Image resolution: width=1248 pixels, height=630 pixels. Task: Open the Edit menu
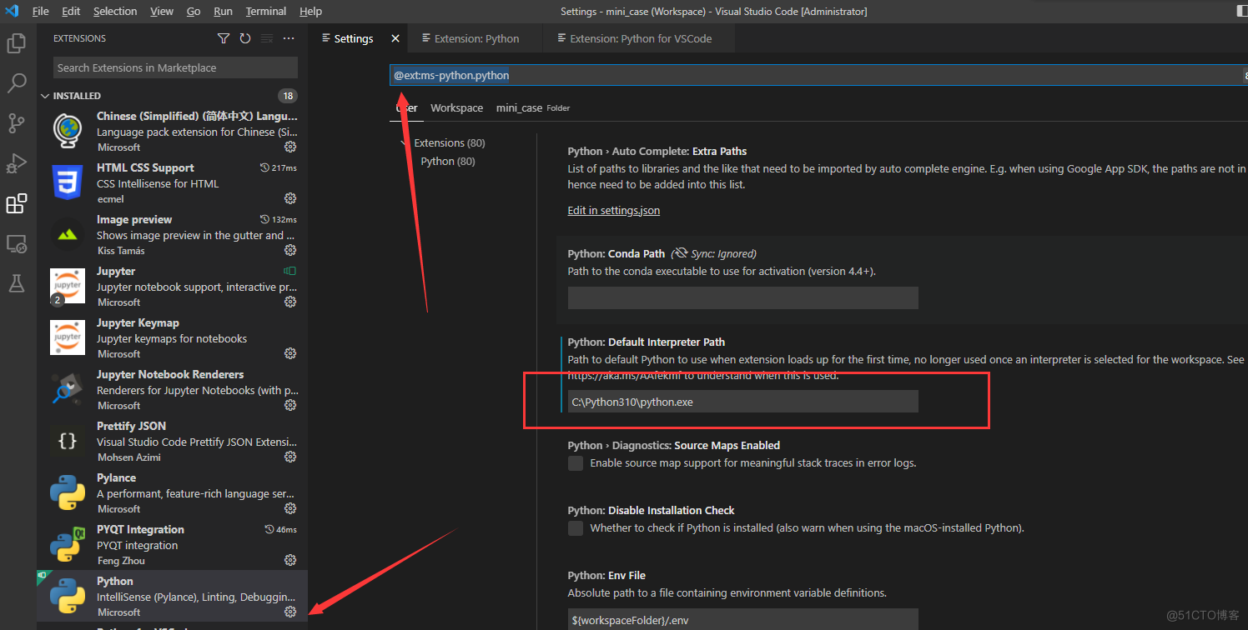pos(71,11)
